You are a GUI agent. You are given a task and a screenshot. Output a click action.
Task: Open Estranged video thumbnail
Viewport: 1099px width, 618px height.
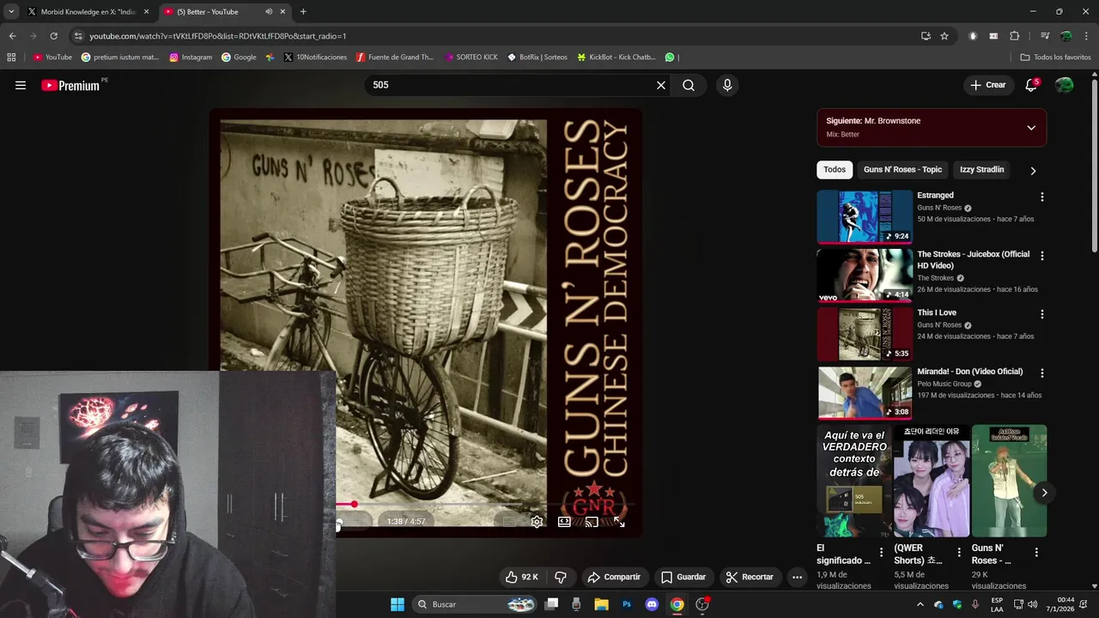[865, 216]
